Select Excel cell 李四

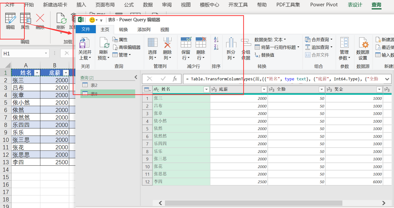[x=26, y=162]
